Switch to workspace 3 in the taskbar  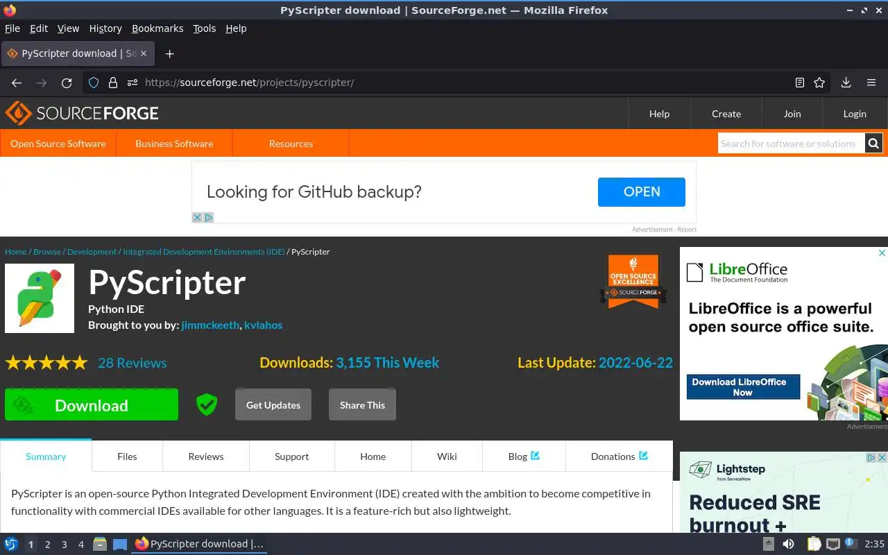pyautogui.click(x=65, y=545)
